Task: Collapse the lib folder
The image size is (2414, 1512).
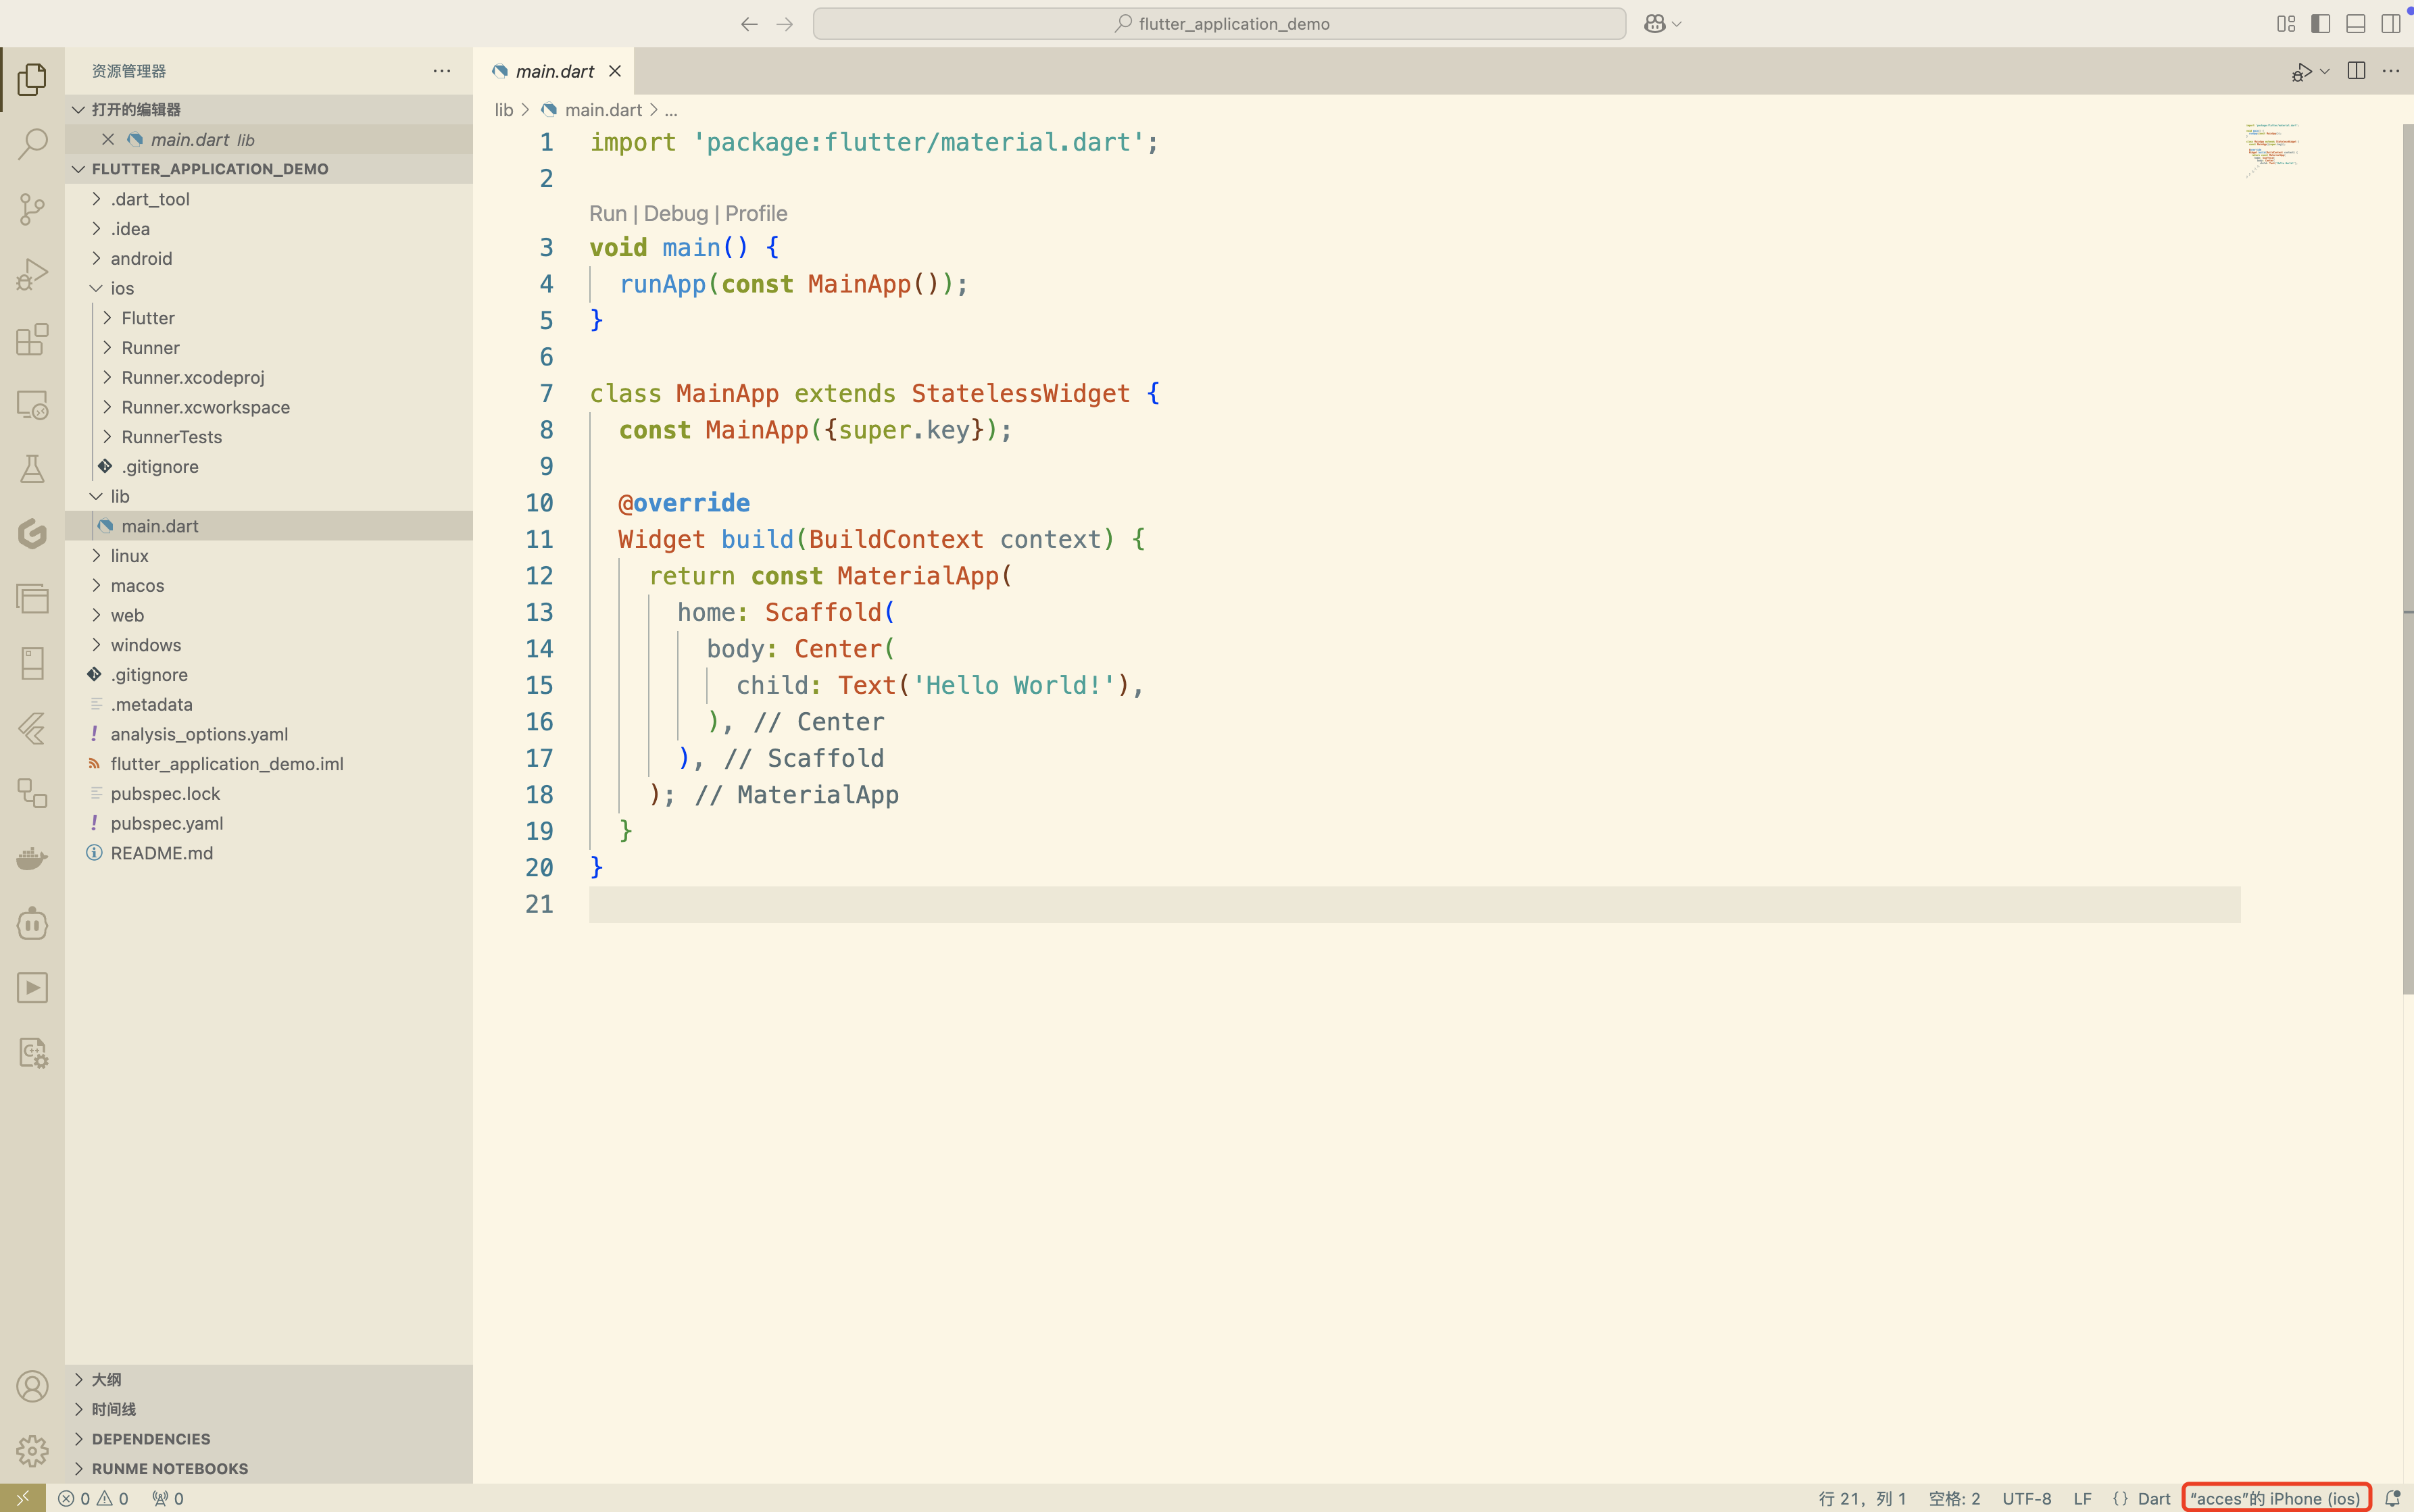Action: click(x=269, y=496)
